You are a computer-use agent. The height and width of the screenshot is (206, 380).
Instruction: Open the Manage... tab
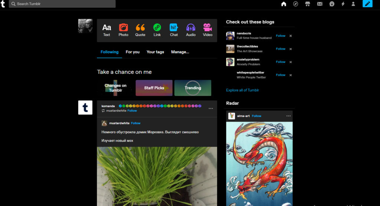[x=180, y=52]
